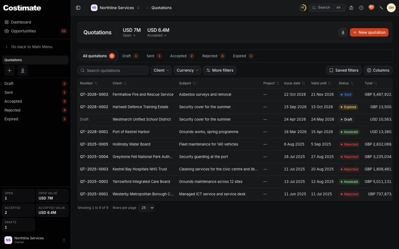Click the Search quotations input field
This screenshot has width=399, height=249.
click(x=113, y=70)
